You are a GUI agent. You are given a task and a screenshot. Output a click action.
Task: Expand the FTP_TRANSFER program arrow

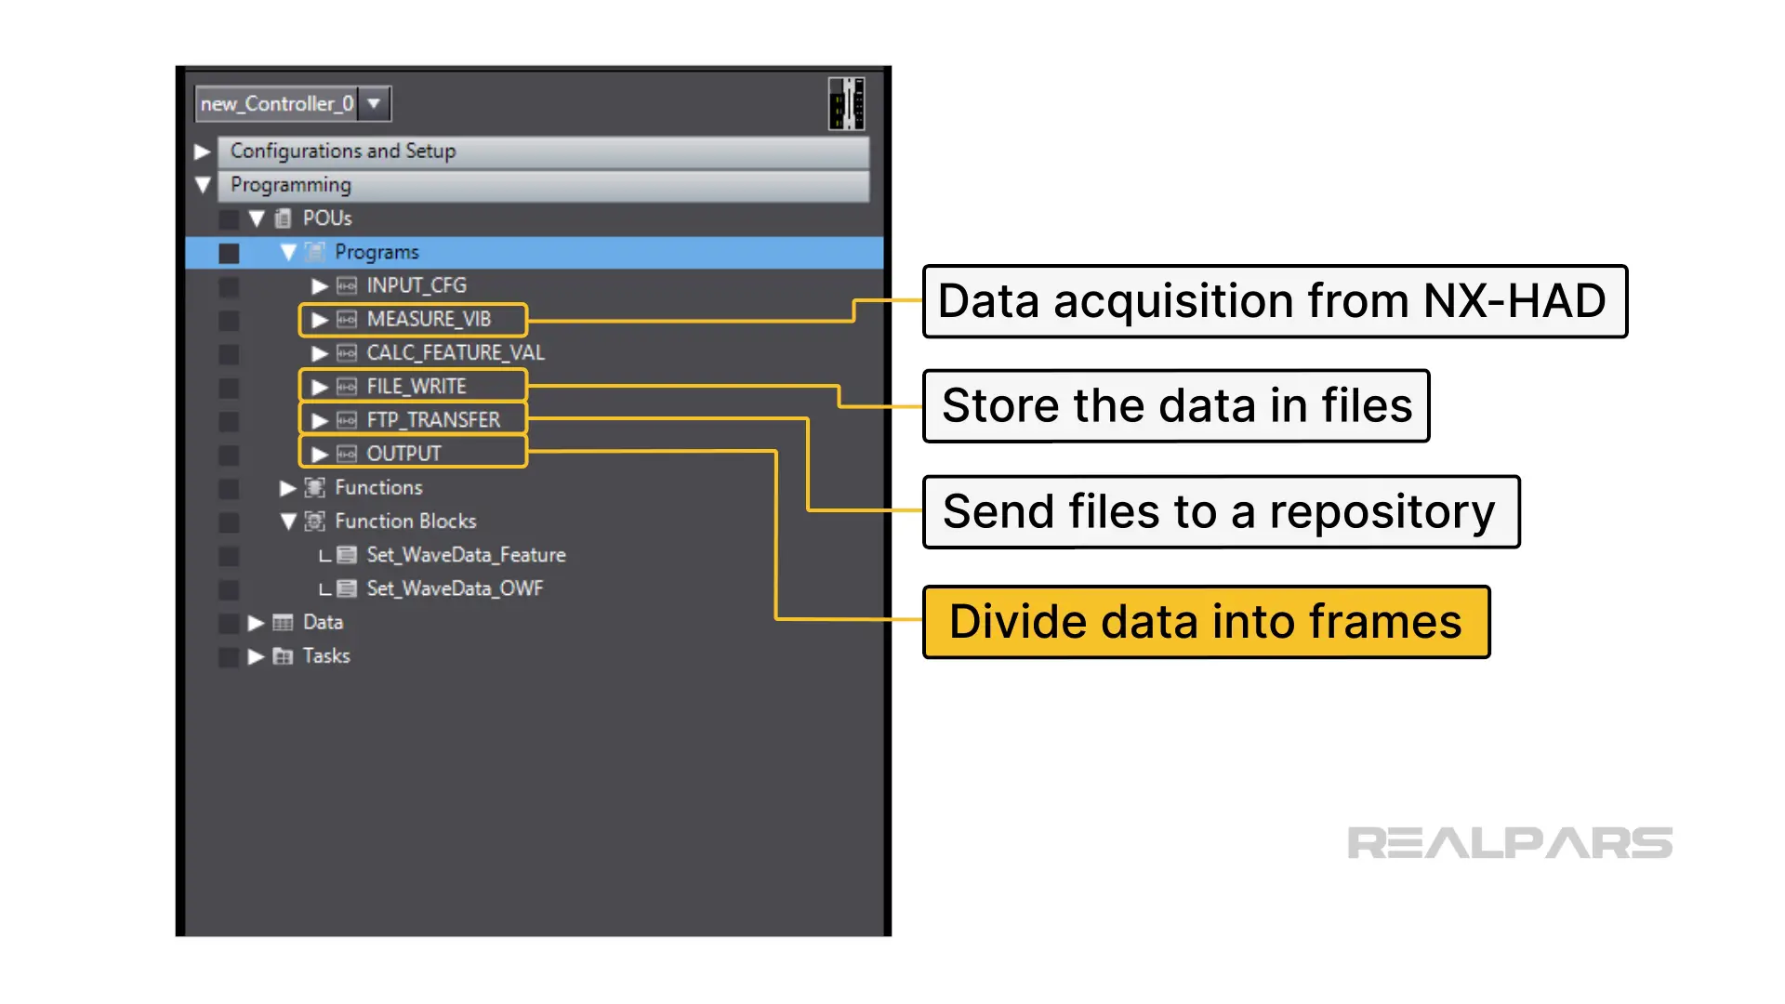tap(320, 420)
